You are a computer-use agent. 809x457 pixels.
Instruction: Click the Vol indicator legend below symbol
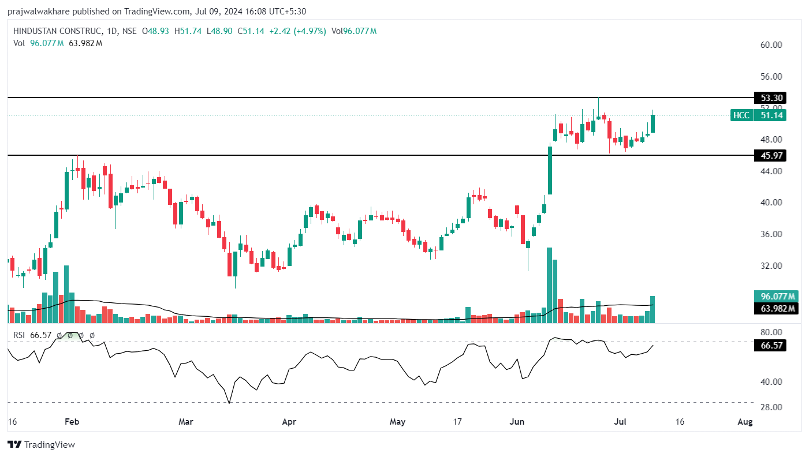(x=19, y=43)
